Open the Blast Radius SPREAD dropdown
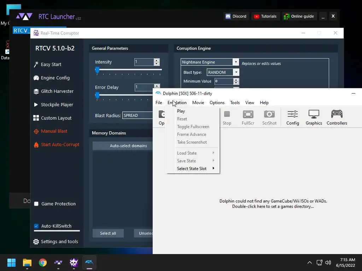 [x=138, y=115]
